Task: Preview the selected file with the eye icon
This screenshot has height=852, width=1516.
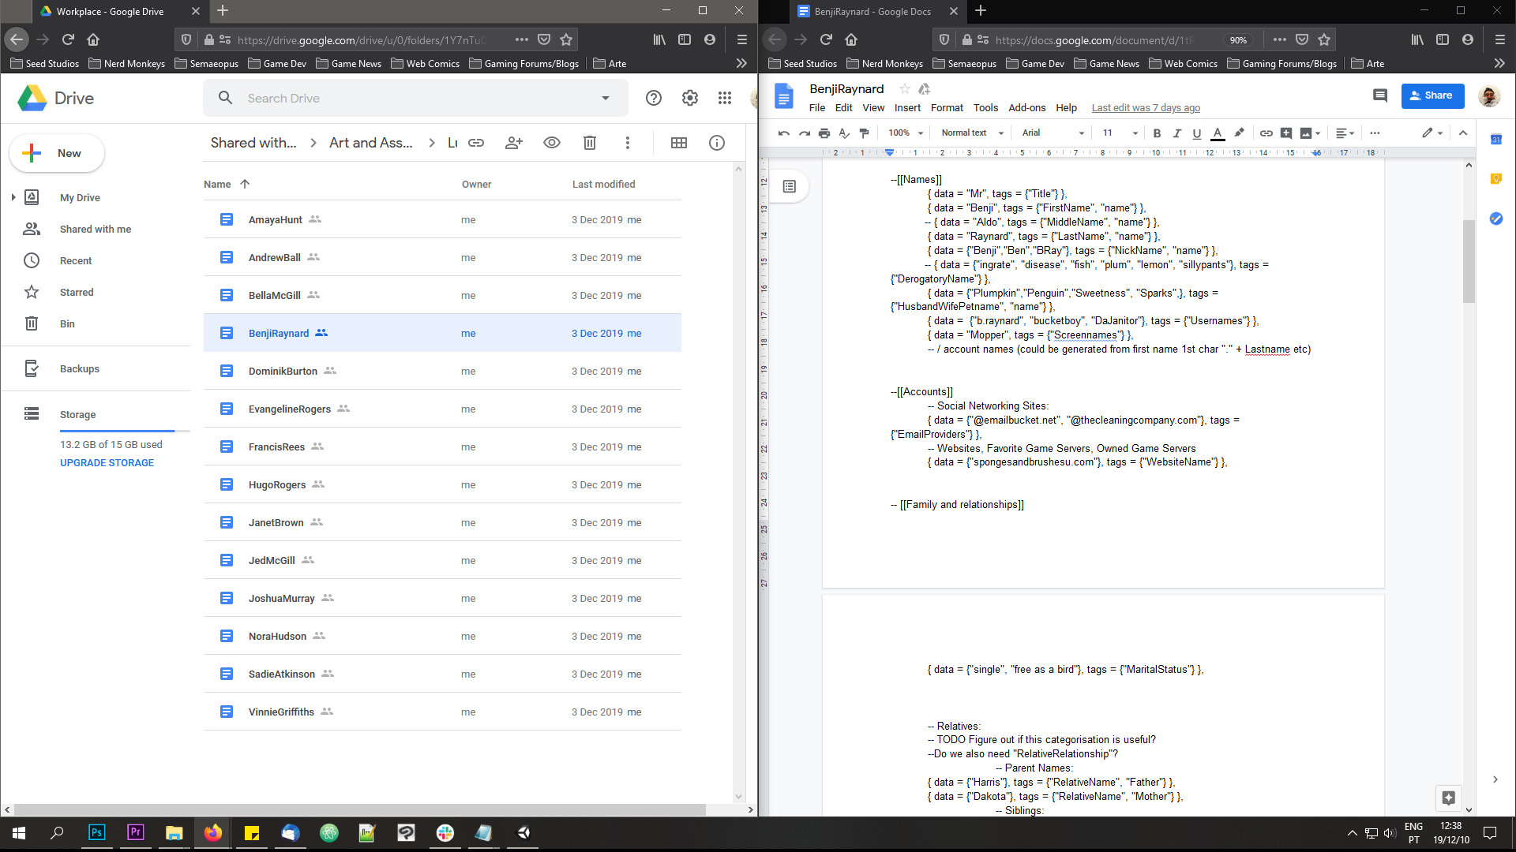Action: click(552, 143)
